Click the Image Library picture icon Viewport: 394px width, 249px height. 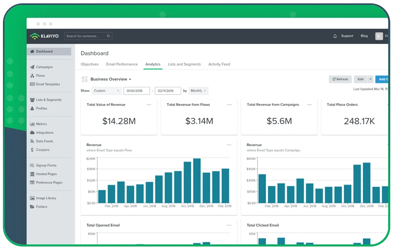click(x=32, y=198)
